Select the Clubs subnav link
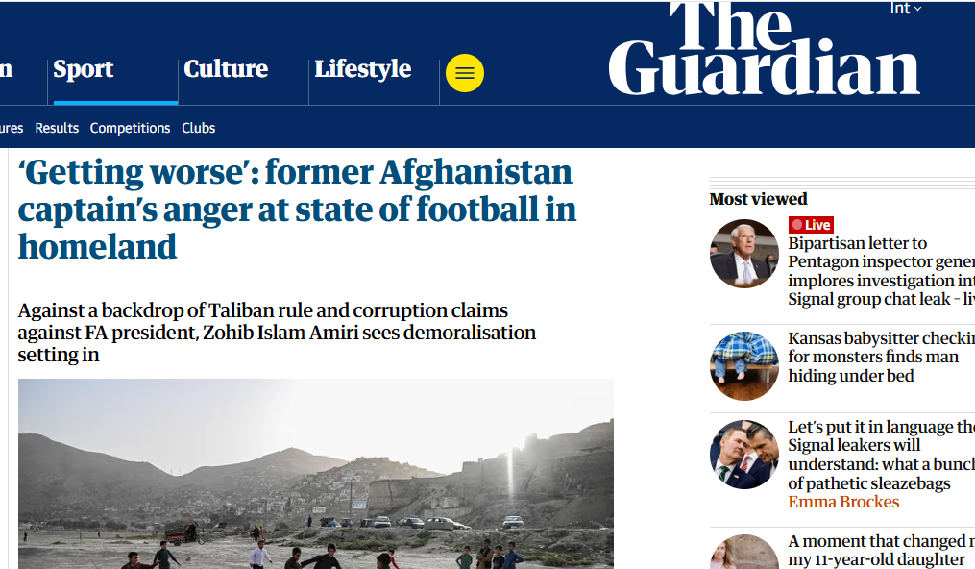 pos(198,128)
